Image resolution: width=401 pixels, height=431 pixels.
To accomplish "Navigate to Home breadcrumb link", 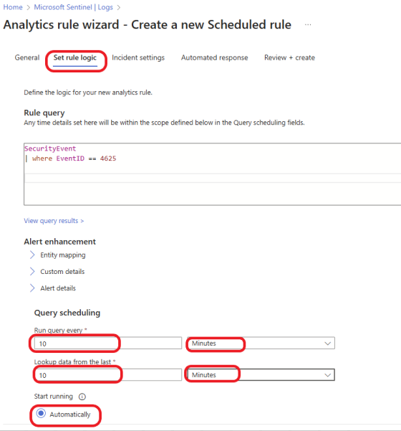I will (x=13, y=7).
